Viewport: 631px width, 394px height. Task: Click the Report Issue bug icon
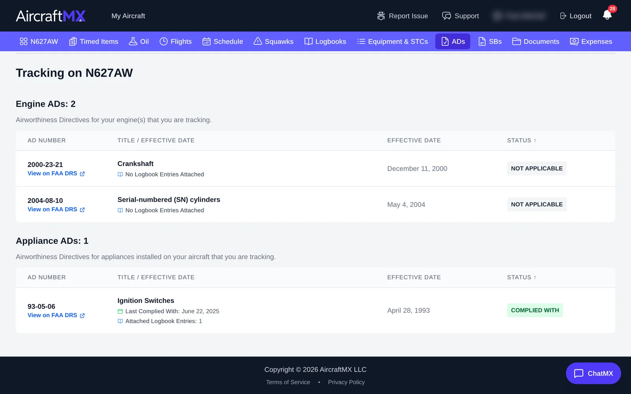point(381,16)
